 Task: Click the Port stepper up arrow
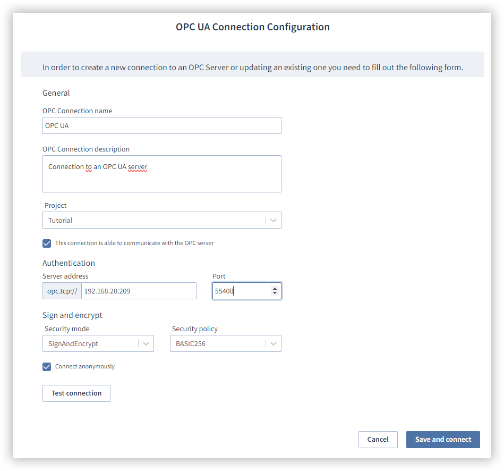(x=275, y=288)
